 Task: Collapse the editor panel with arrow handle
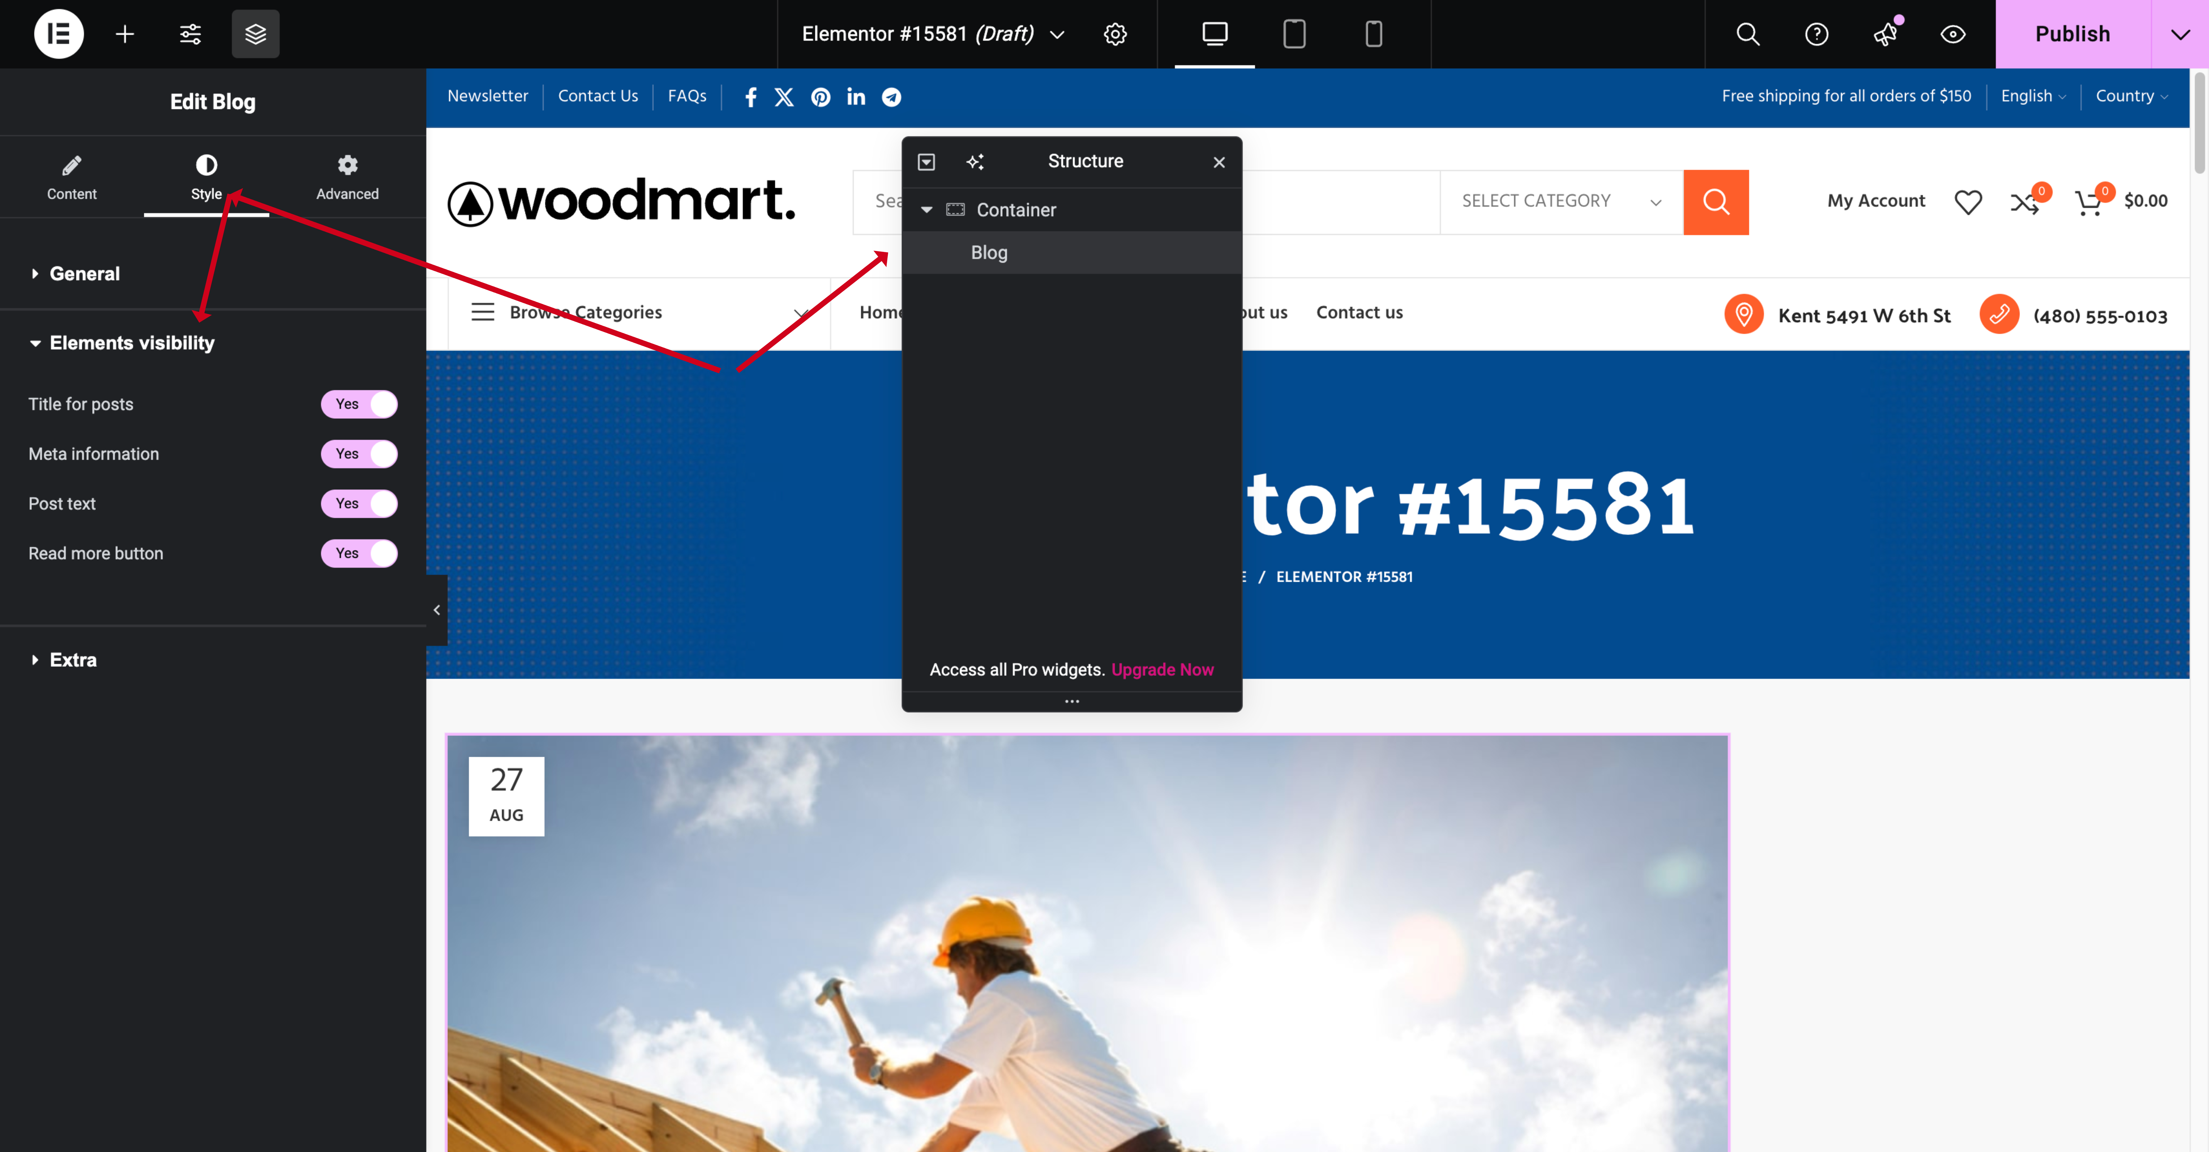click(437, 610)
